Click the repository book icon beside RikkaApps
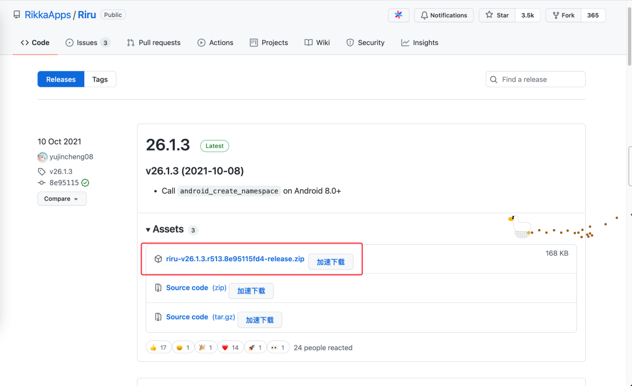 [16, 15]
